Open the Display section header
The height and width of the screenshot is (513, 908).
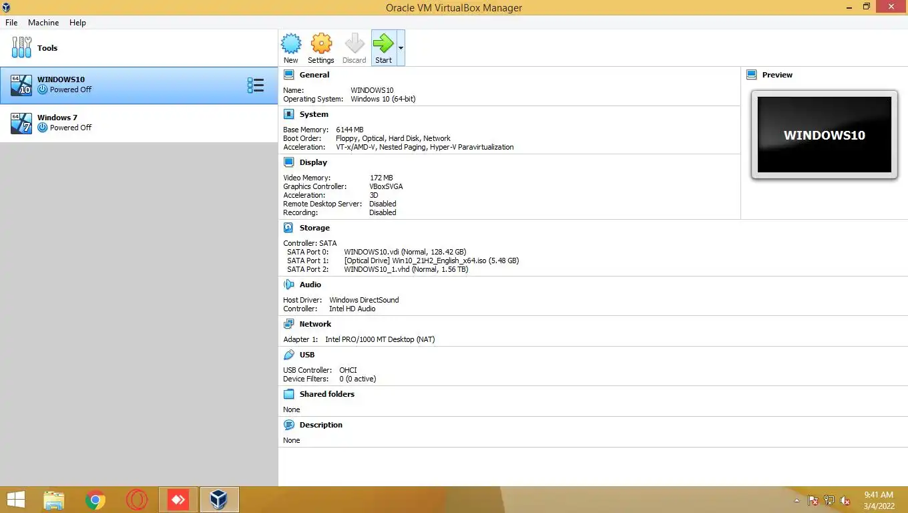(313, 162)
